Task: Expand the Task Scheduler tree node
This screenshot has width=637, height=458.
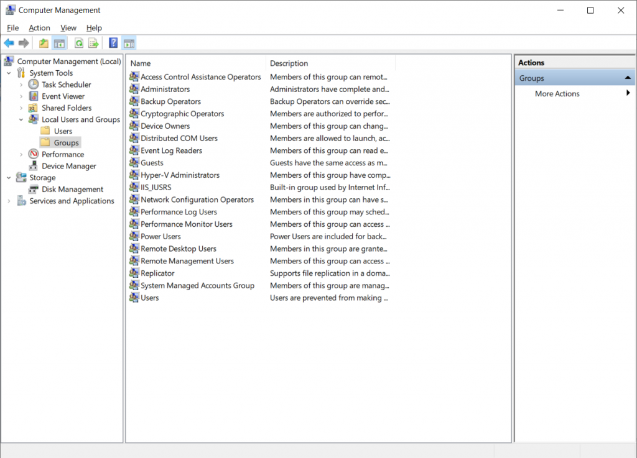Action: 21,85
